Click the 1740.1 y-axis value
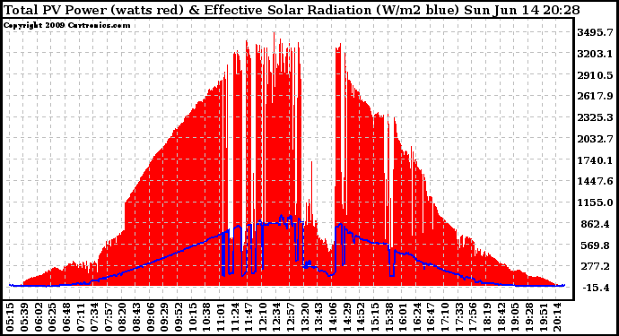Image resolution: width=619 pixels, height=336 pixels. point(595,160)
